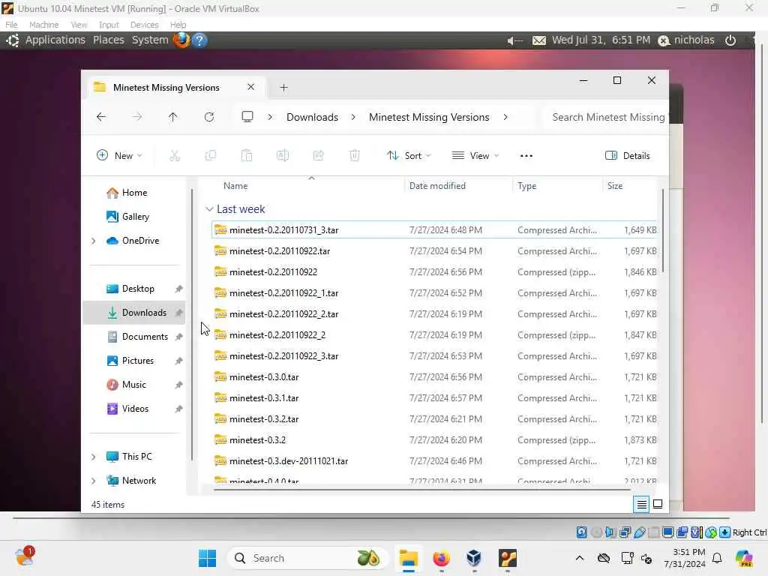The height and width of the screenshot is (576, 768).
Task: Go up one folder level arrow
Action: coord(173,117)
